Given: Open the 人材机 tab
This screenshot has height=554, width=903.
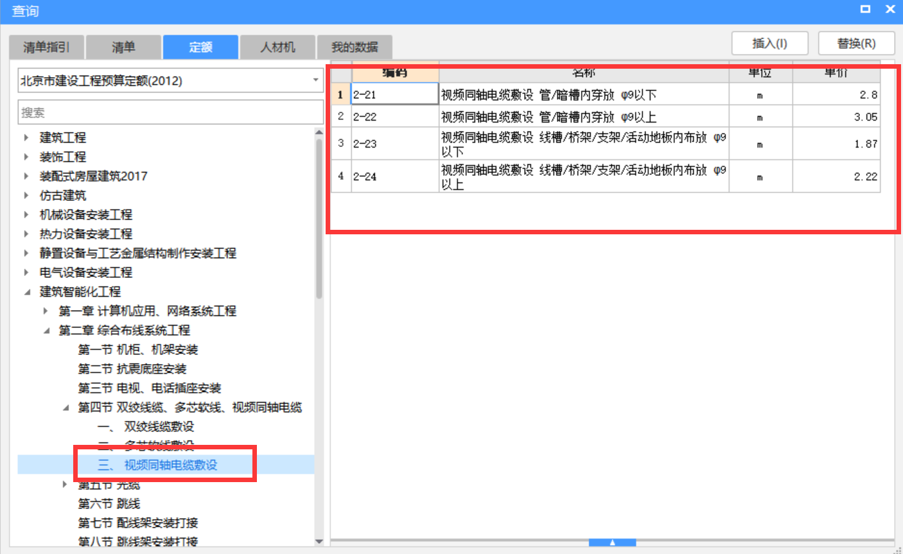Looking at the screenshot, I should [277, 47].
